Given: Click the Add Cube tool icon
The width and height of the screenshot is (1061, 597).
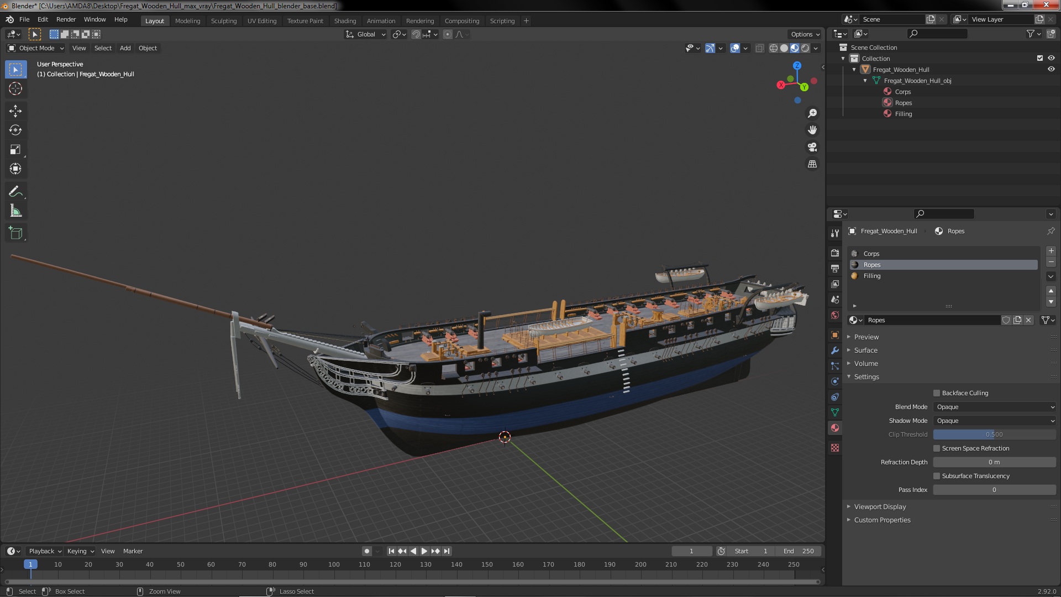Looking at the screenshot, I should point(15,233).
